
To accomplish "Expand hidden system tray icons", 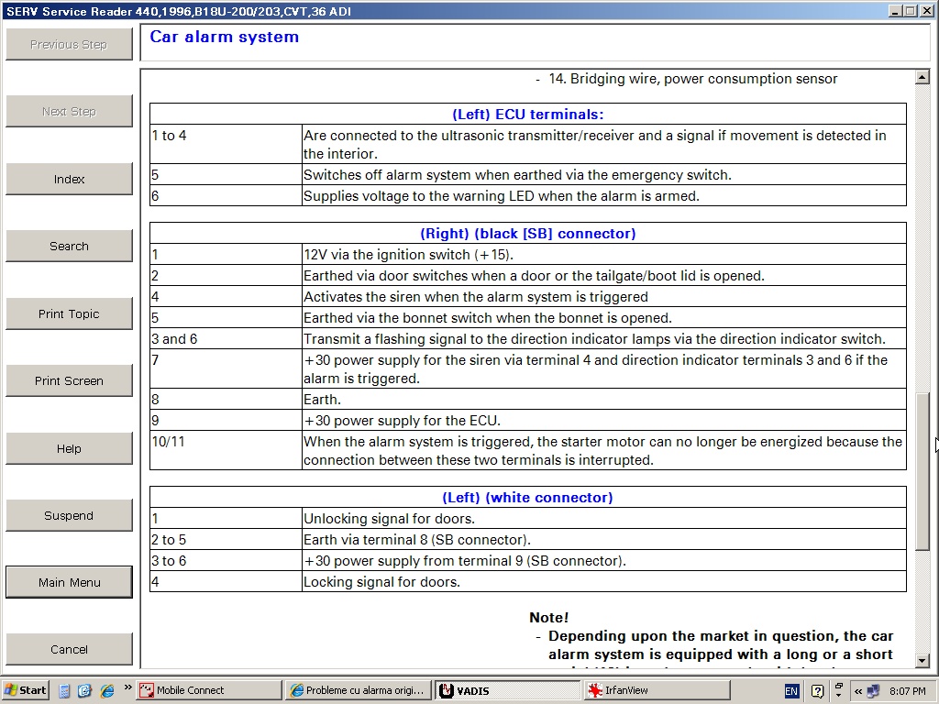I will [x=857, y=691].
